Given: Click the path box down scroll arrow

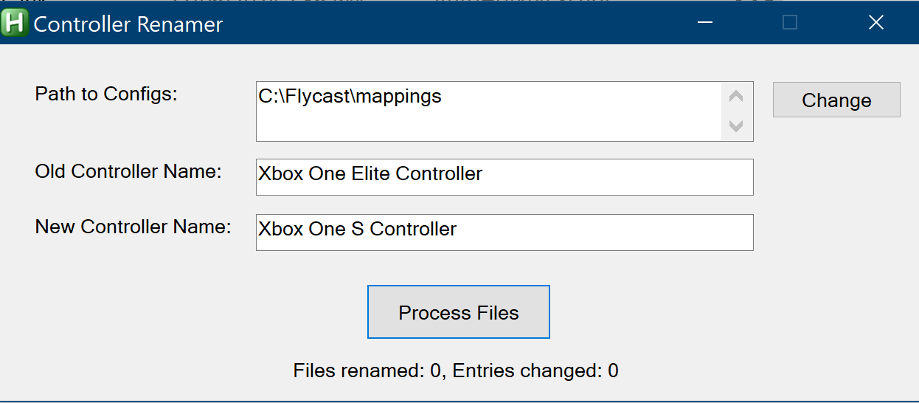Looking at the screenshot, I should click(735, 125).
